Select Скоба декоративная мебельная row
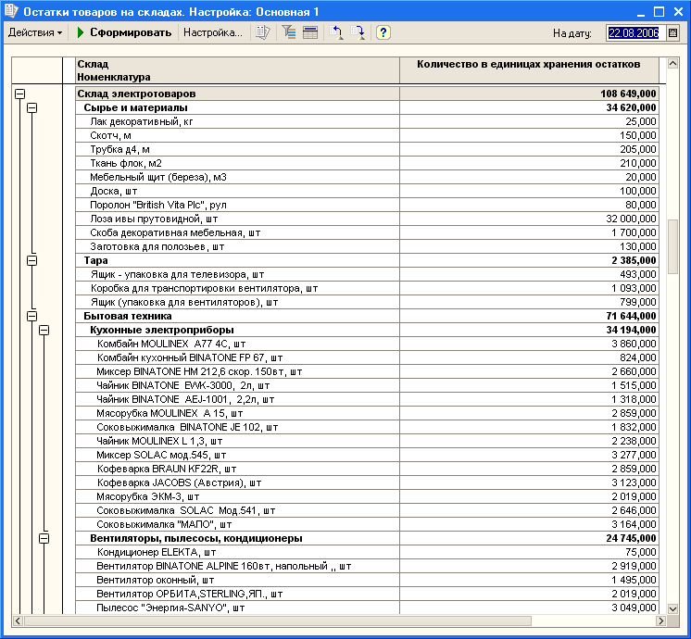Viewport: 691px width, 639px height. pyautogui.click(x=368, y=232)
